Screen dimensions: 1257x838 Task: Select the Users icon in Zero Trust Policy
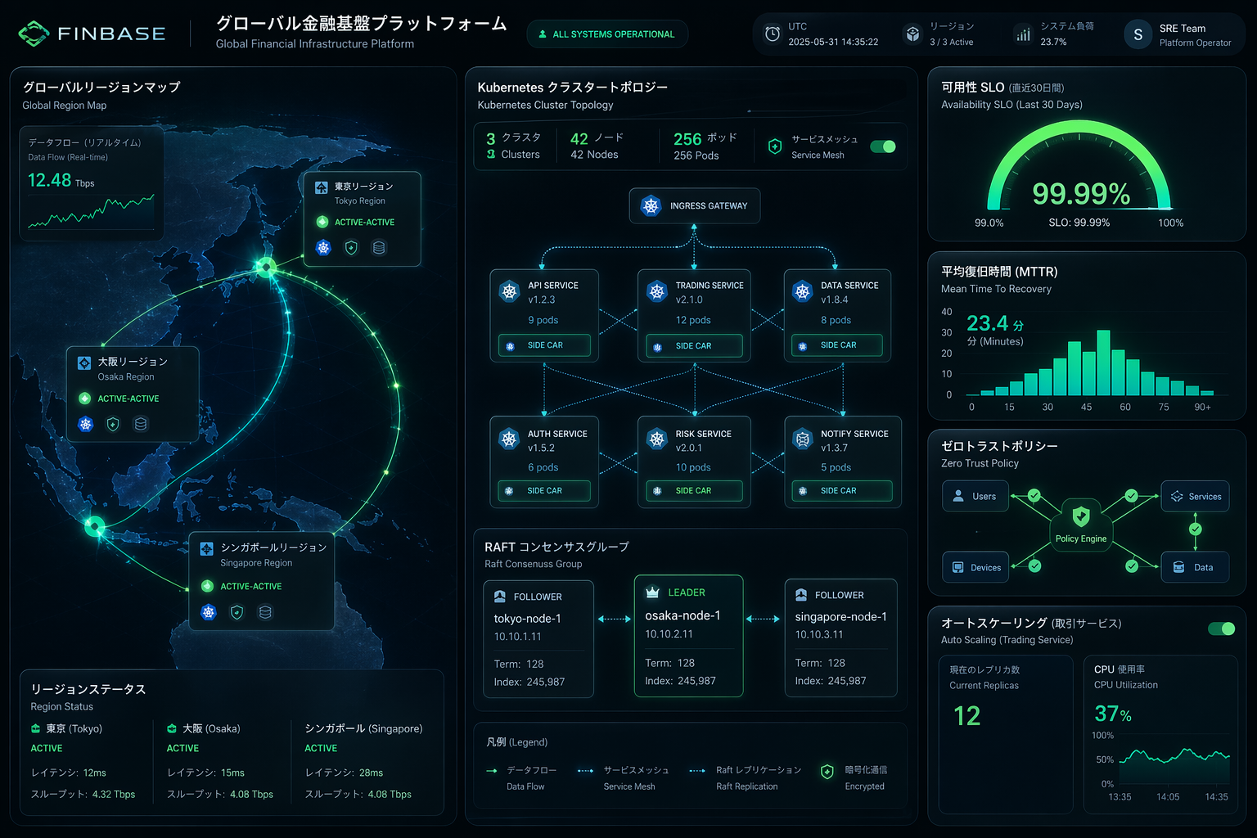(957, 496)
